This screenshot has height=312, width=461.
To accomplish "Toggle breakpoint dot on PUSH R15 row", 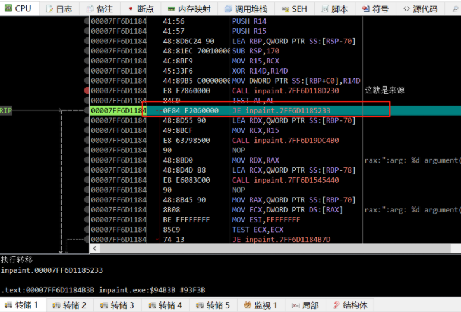I will pyautogui.click(x=87, y=31).
